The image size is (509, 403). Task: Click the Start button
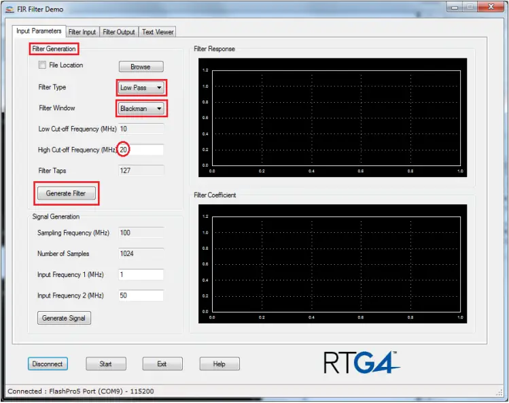tap(106, 364)
